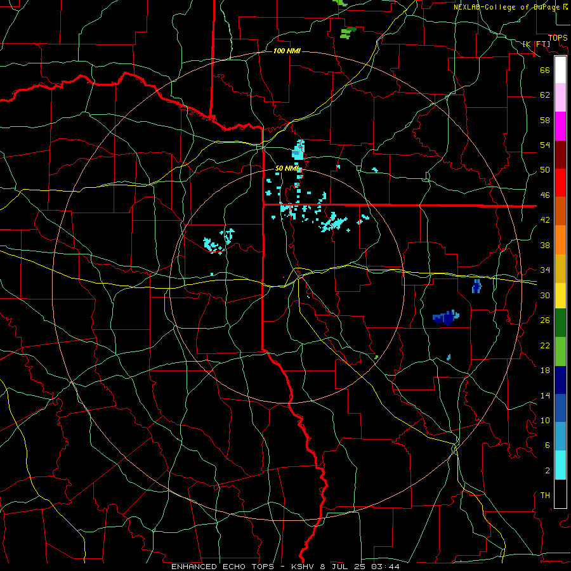Click the "2" legend value
This screenshot has height=571, width=571.
tap(548, 471)
